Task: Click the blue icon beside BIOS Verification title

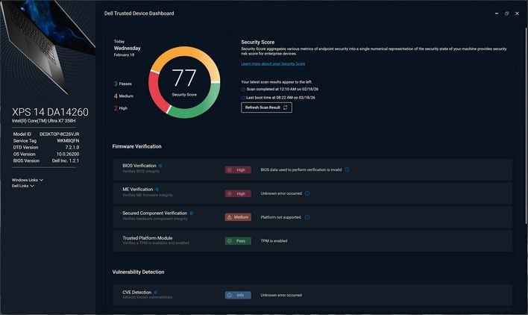Action: pyautogui.click(x=160, y=166)
